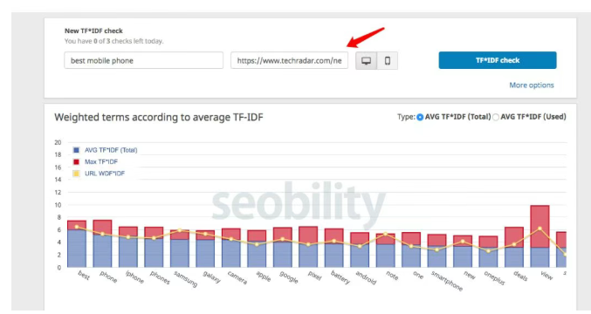
Task: Select the desktop device icon
Action: click(366, 60)
